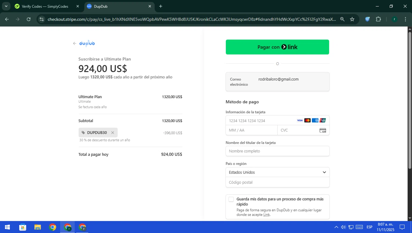Viewport: 412px width, 233px height.
Task: Click the CVC card hint icon
Action: click(x=323, y=130)
